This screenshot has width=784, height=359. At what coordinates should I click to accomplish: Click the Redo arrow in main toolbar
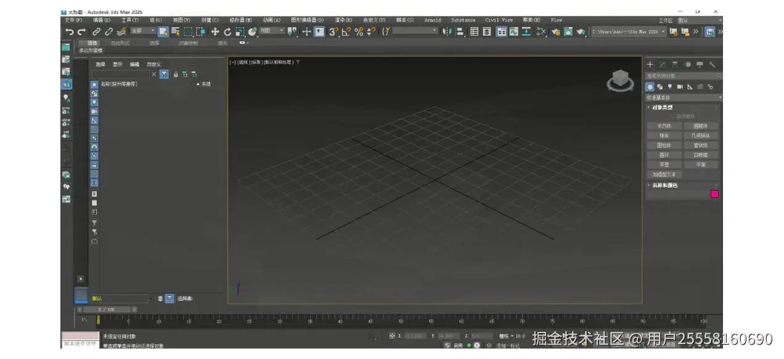coord(81,31)
